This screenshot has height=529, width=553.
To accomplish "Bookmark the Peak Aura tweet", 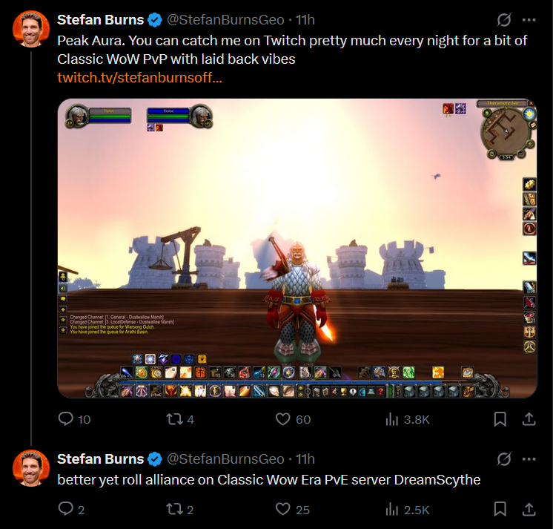I will click(x=500, y=419).
